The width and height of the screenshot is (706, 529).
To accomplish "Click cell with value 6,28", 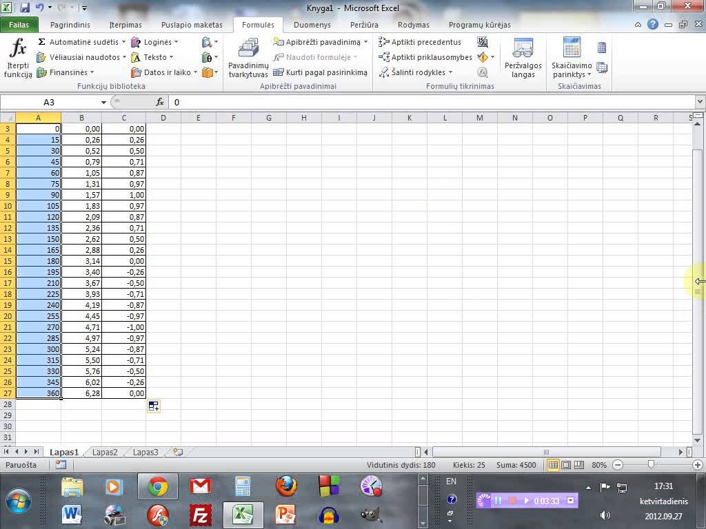I will tap(81, 393).
